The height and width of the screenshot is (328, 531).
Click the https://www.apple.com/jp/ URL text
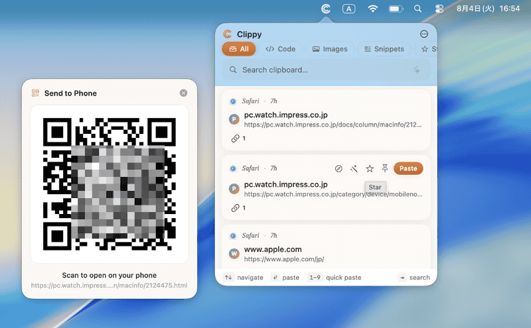click(x=284, y=259)
